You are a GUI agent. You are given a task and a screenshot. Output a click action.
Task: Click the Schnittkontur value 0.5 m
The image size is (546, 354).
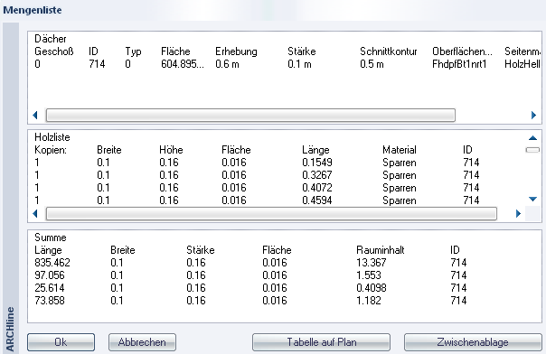click(x=372, y=64)
